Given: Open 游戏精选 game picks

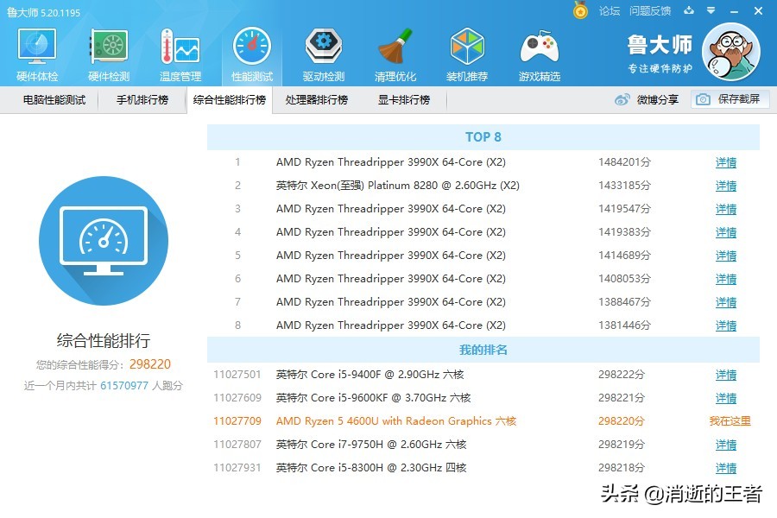Looking at the screenshot, I should click(x=539, y=52).
